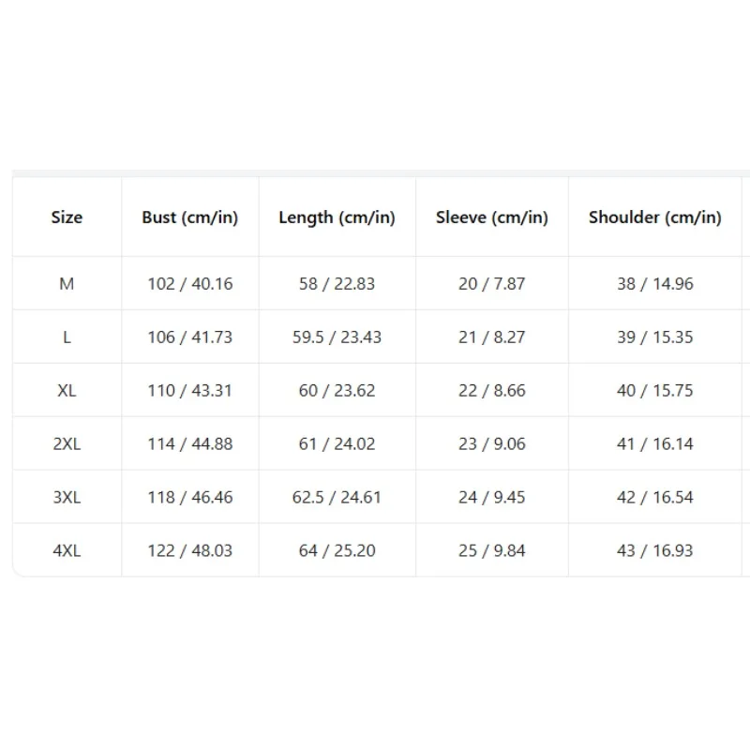
Task: Select shoulder value 41 / 16.14
Action: (654, 443)
